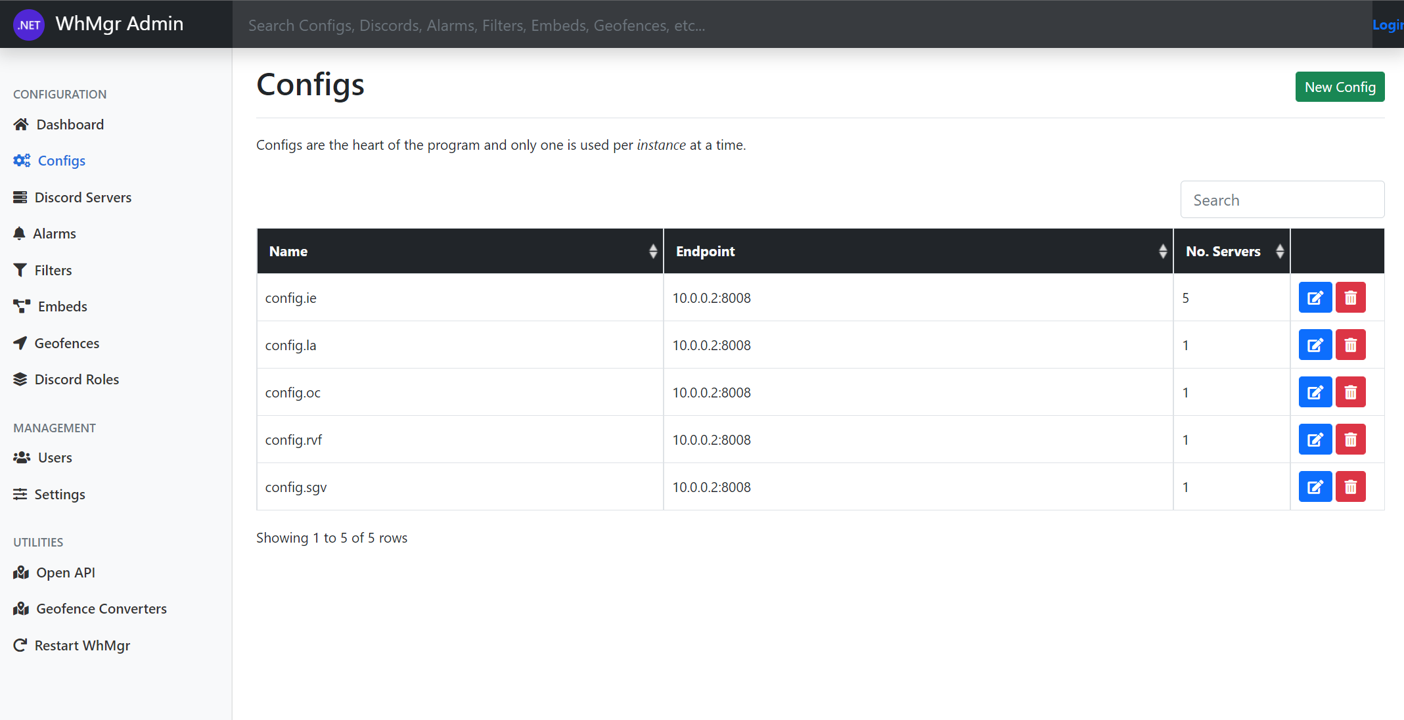The width and height of the screenshot is (1404, 720).
Task: Navigate to Embeds in the sidebar
Action: 62,307
